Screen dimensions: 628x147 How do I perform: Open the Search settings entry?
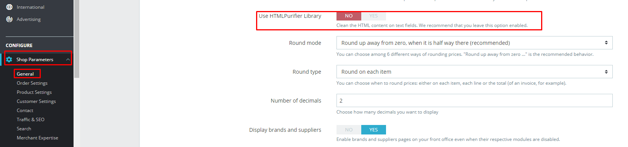[x=24, y=129]
